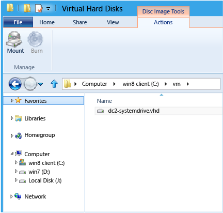Click the Burn disc icon
Screen dimensions: 223x213
coord(35,39)
